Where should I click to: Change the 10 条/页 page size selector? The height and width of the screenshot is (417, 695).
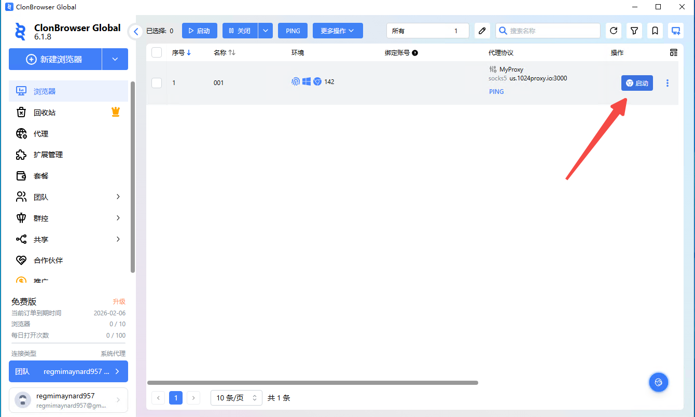click(236, 398)
